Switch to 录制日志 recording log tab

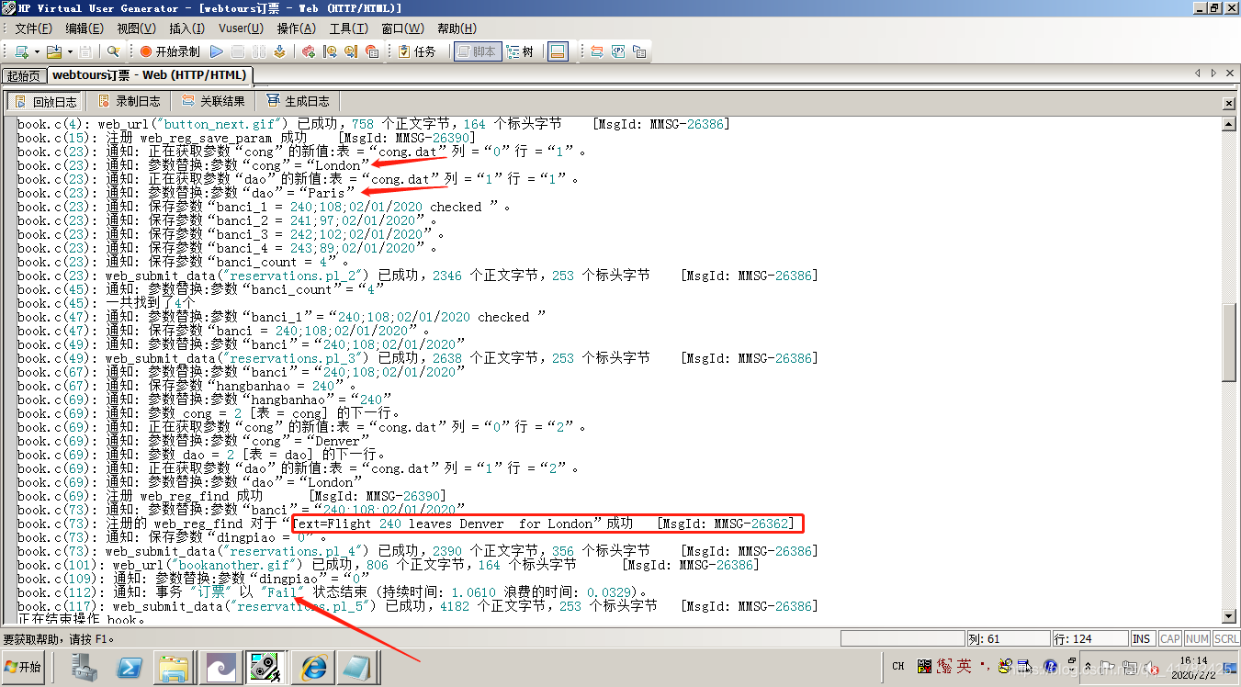click(x=130, y=101)
